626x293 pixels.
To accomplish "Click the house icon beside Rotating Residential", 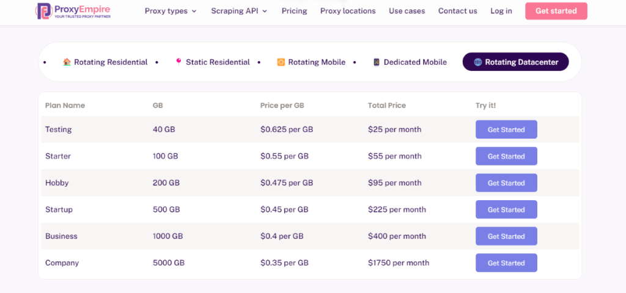I will pos(67,62).
